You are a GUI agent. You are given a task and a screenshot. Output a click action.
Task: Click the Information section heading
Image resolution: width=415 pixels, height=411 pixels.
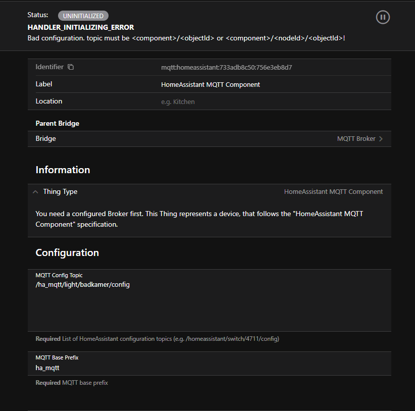63,170
